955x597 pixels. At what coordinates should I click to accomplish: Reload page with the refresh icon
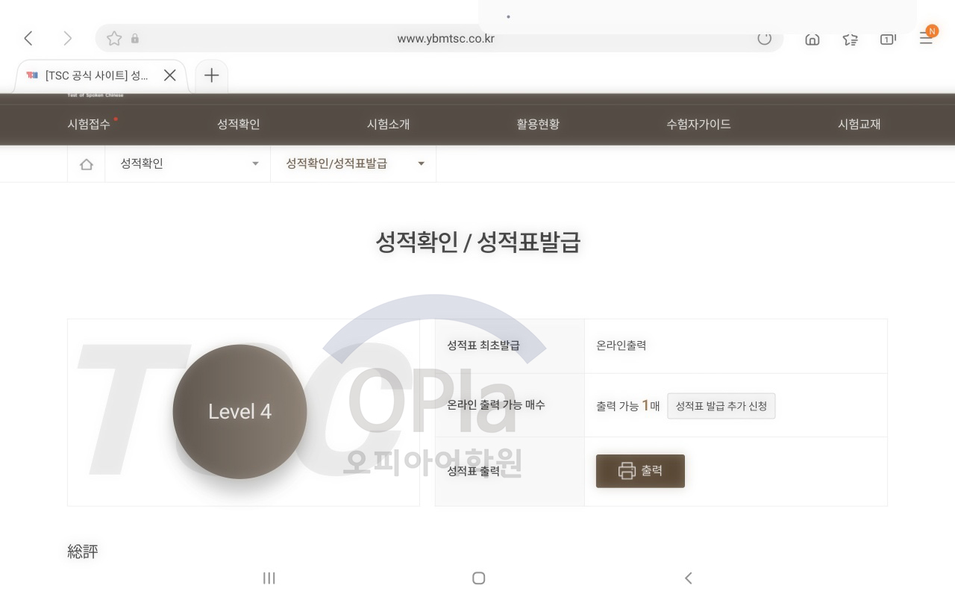pos(765,38)
